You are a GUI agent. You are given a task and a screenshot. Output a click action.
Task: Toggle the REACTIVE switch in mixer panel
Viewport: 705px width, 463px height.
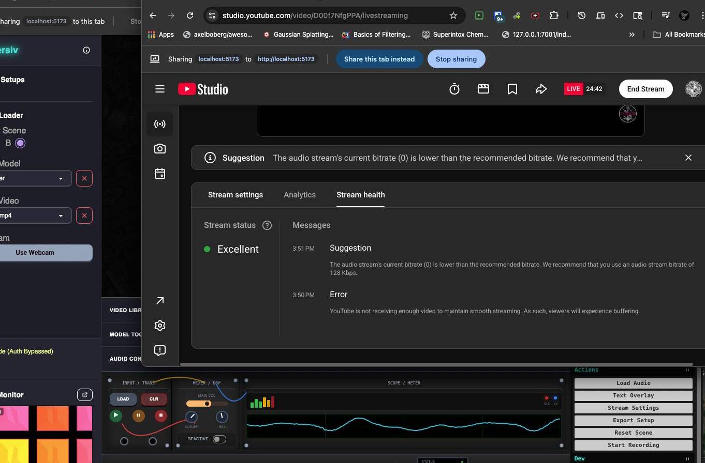(x=219, y=439)
